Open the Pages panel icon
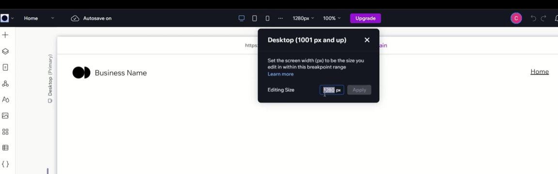 (5, 67)
